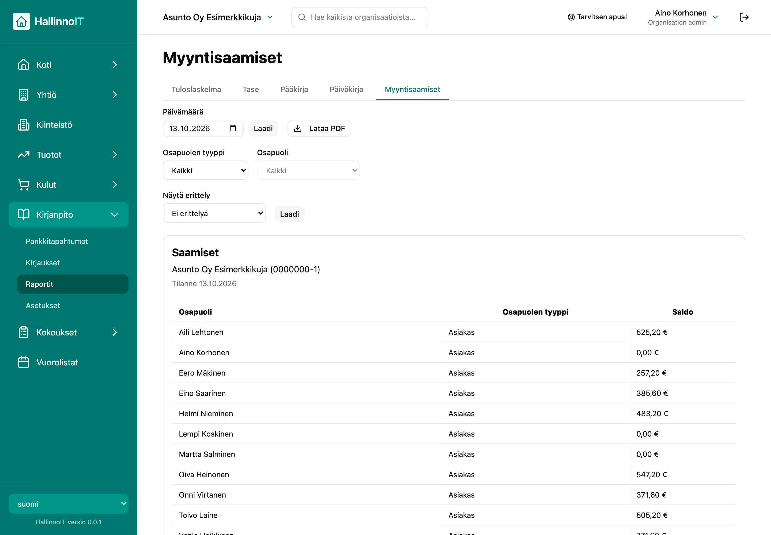Open the Asunto Oy Esimerkkikuja organisation switcher
The image size is (771, 535).
click(x=218, y=17)
